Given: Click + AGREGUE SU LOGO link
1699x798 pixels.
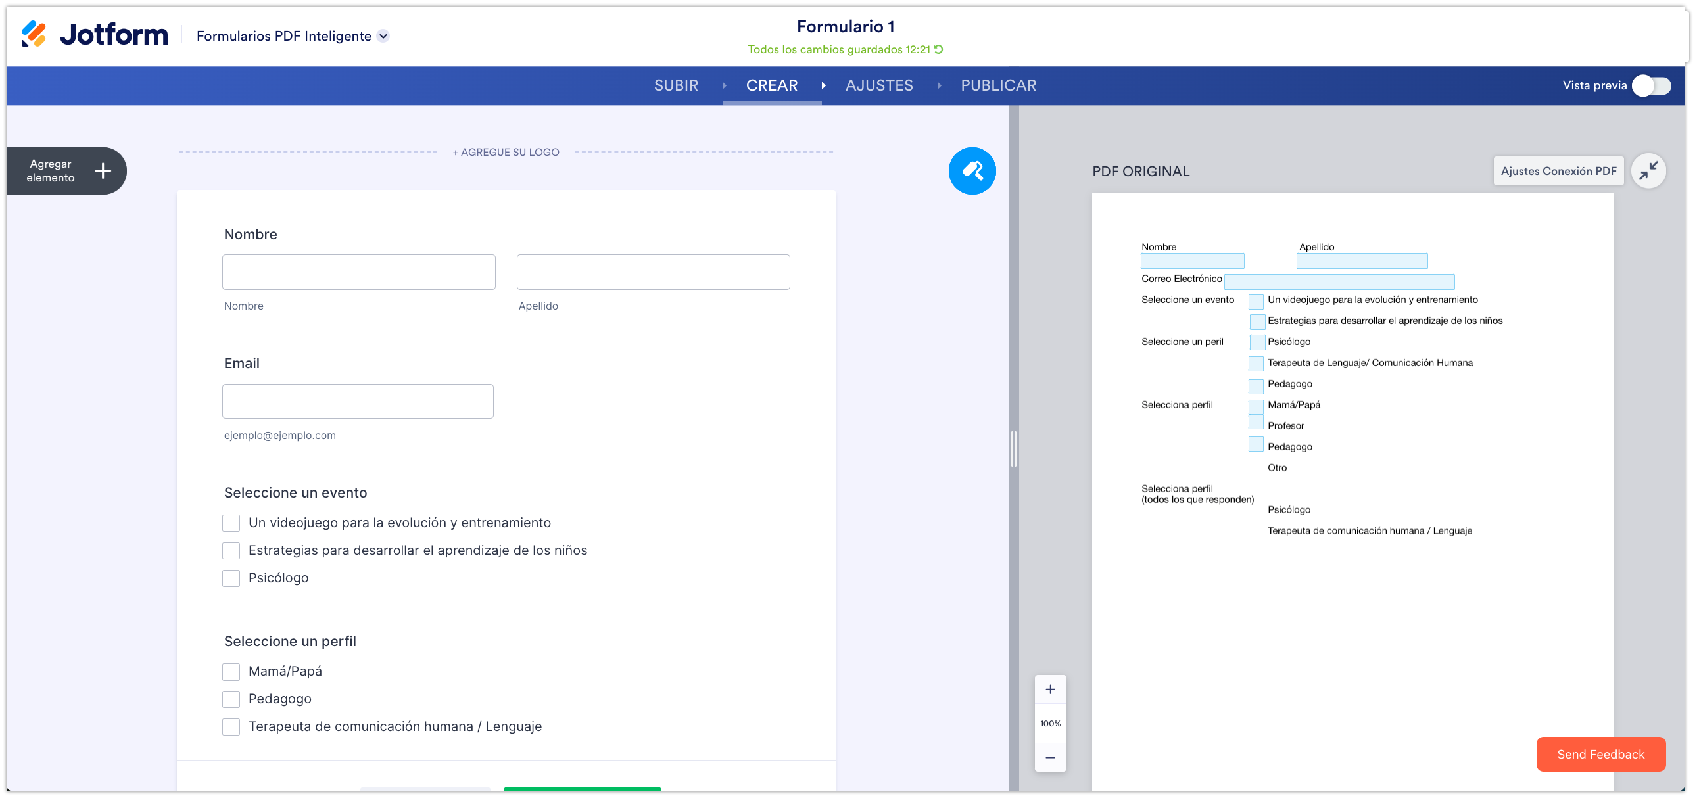Looking at the screenshot, I should pos(506,153).
